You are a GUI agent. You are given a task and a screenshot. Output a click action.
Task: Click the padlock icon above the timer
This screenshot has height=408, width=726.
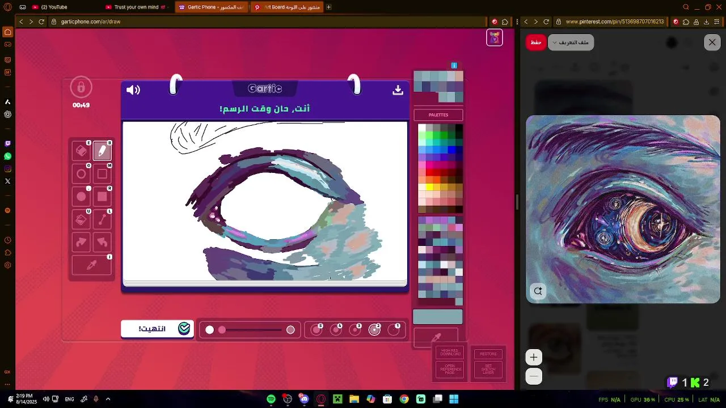81,87
